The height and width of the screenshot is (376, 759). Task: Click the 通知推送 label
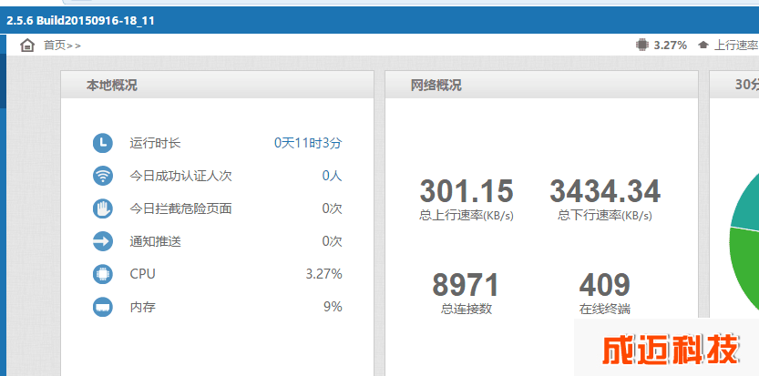[155, 241]
